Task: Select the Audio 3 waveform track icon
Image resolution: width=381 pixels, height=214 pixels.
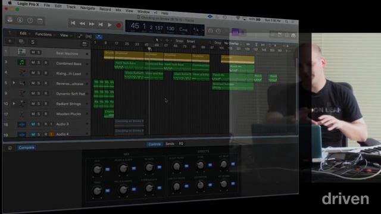Action: [22, 124]
